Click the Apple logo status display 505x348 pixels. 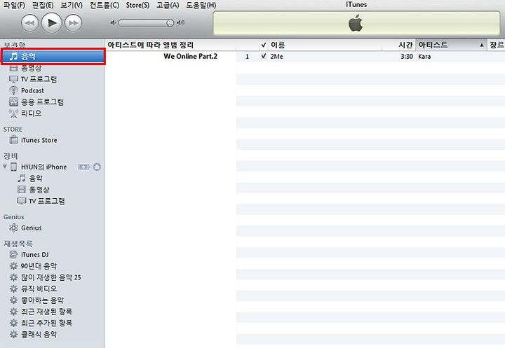(x=356, y=23)
